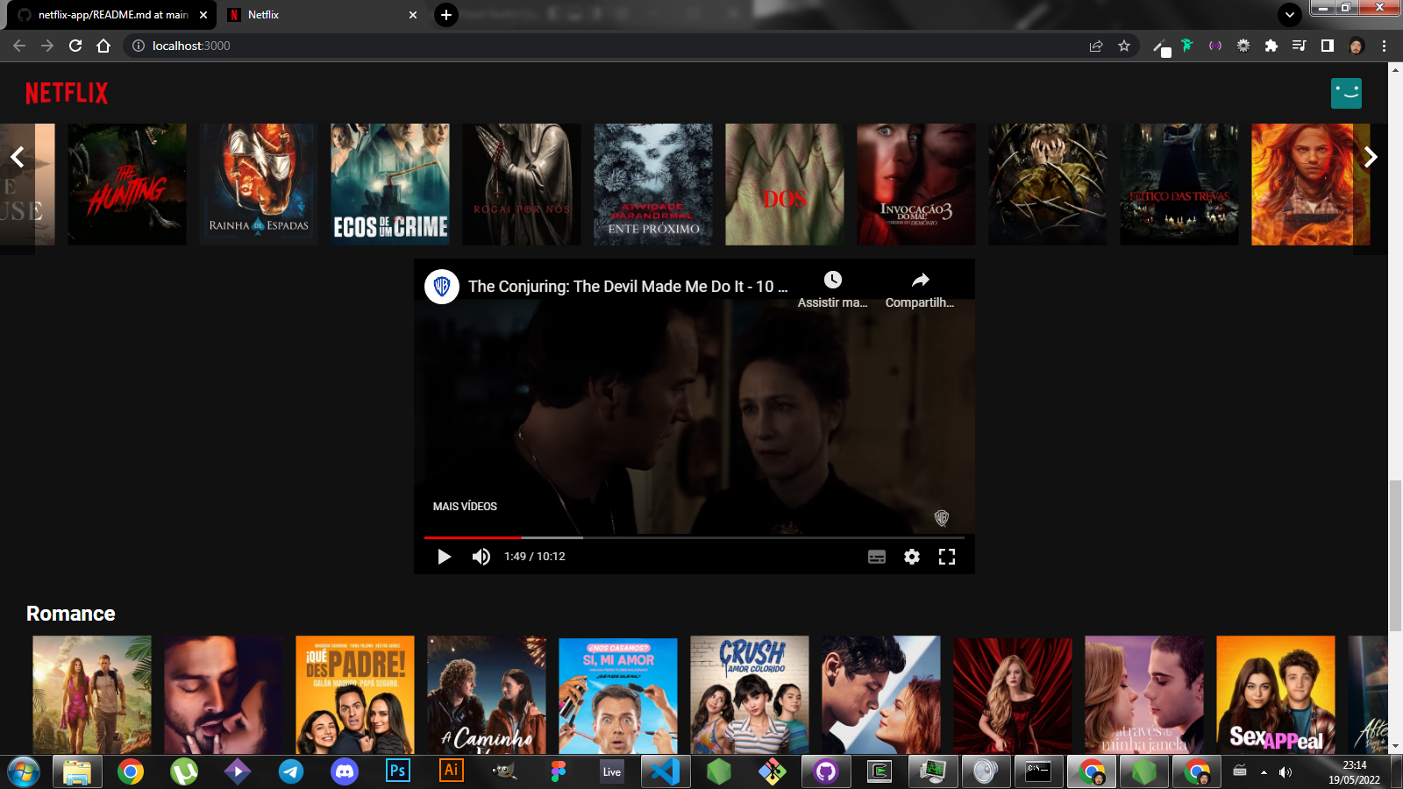Open Chrome three-dot menu
The image size is (1403, 789).
coord(1385,46)
